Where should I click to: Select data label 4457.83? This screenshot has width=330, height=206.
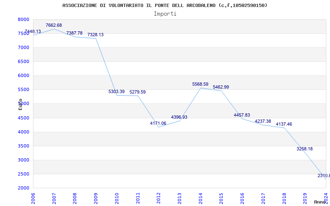242,115
